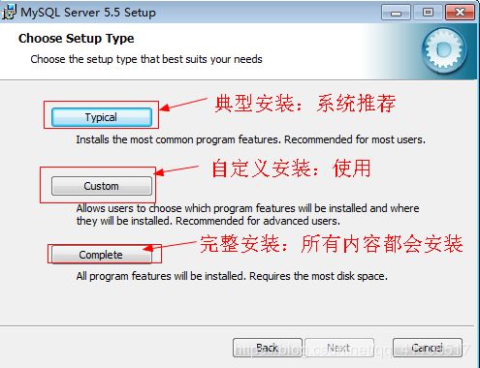Minimize the MySQL Server 5.5 Setup window
Image resolution: width=480 pixels, height=368 pixels.
click(396, 13)
